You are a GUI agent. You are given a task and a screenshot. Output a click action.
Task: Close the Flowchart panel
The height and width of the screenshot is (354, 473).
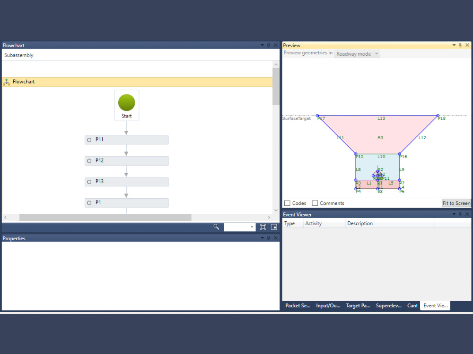(x=275, y=45)
